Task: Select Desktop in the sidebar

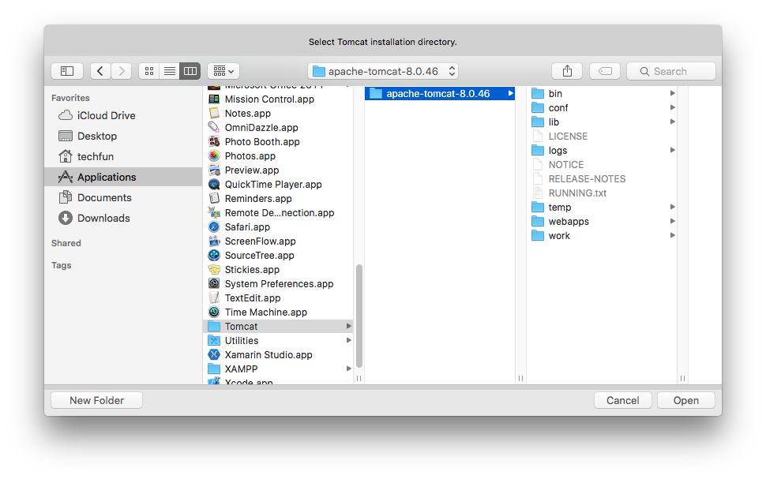Action: coord(123,137)
